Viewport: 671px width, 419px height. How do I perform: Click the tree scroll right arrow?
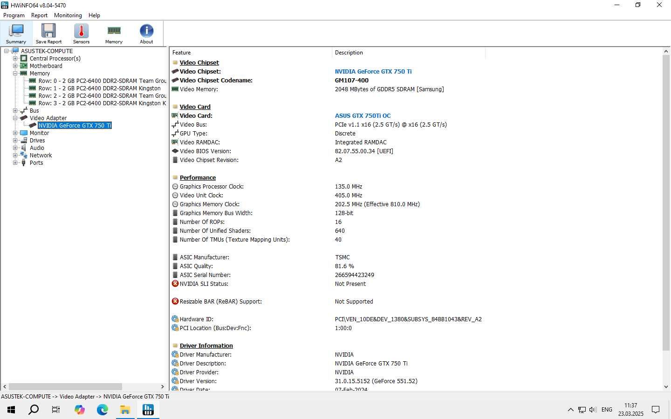click(162, 387)
